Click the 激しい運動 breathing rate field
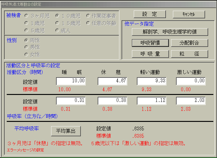This screenshot has width=217, height=158. (191, 100)
